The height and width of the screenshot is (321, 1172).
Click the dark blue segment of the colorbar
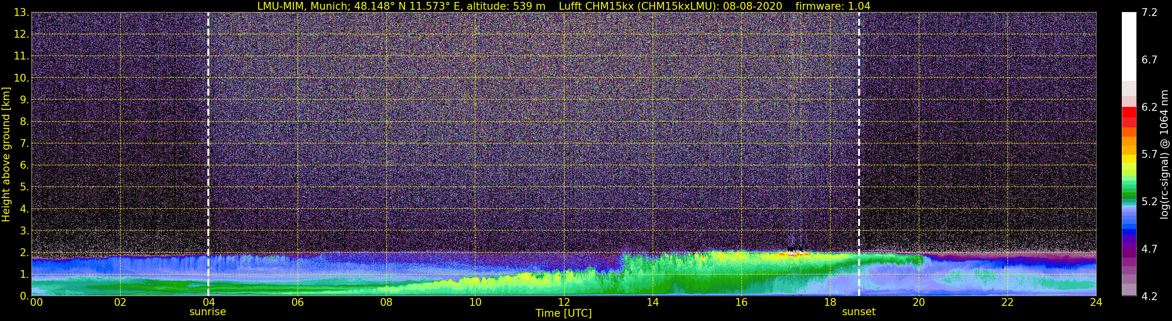coord(1129,232)
